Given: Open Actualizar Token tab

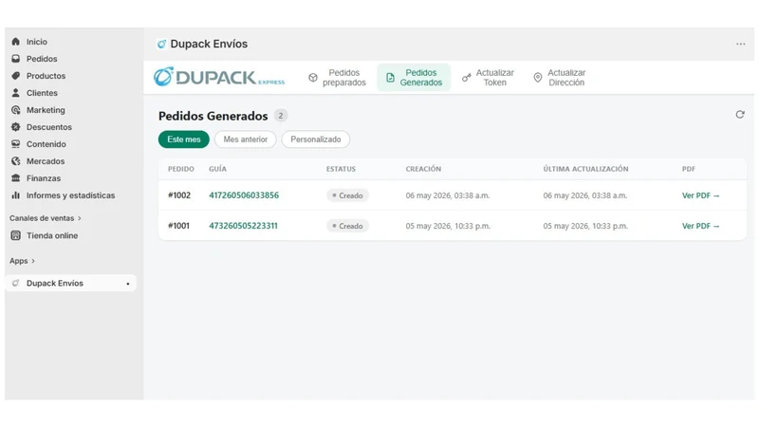Looking at the screenshot, I should pyautogui.click(x=488, y=78).
